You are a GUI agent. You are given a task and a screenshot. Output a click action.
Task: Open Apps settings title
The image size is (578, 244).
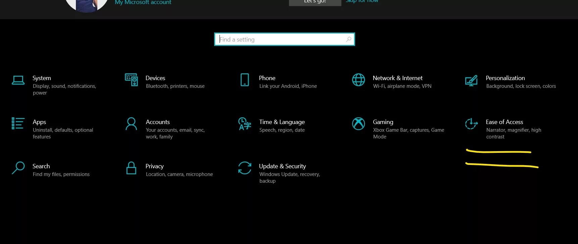coord(39,122)
